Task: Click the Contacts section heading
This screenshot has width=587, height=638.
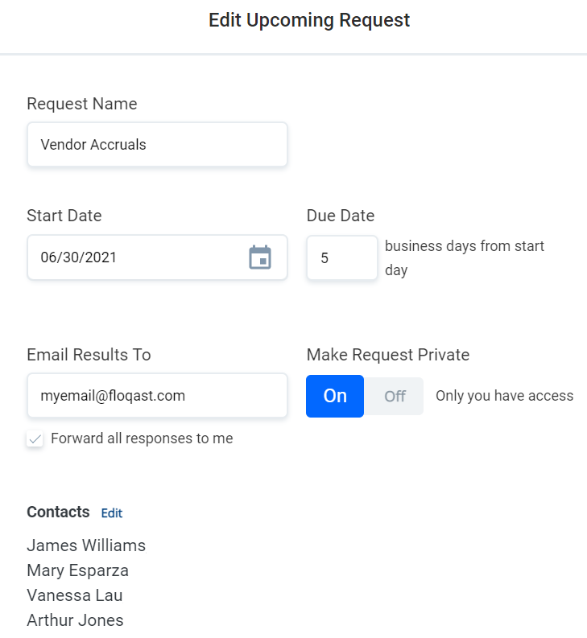Action: click(58, 512)
